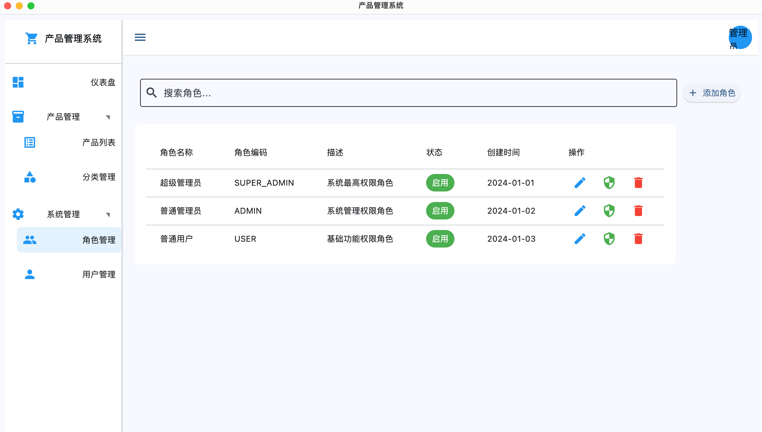The height and width of the screenshot is (432, 762).
Task: Click the 添加角色 button
Action: click(711, 93)
